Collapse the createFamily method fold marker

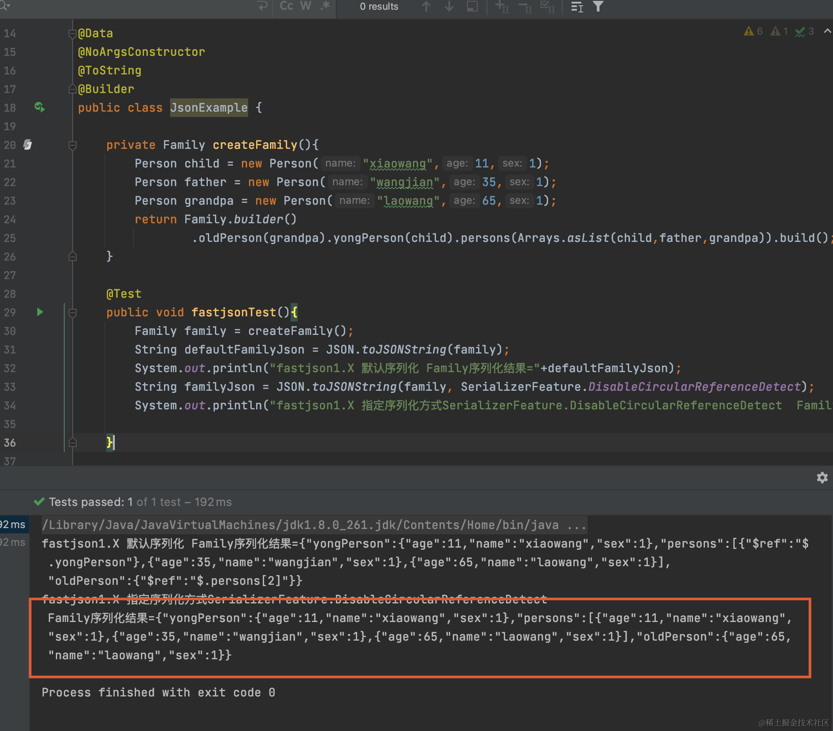pyautogui.click(x=73, y=145)
